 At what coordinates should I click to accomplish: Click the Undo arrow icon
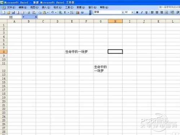coord(52,12)
